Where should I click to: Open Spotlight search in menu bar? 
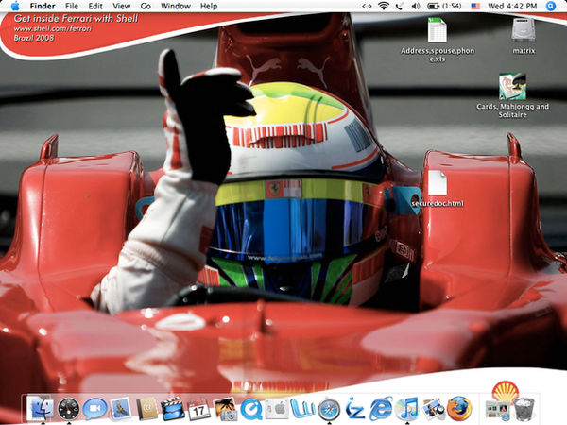tap(551, 6)
